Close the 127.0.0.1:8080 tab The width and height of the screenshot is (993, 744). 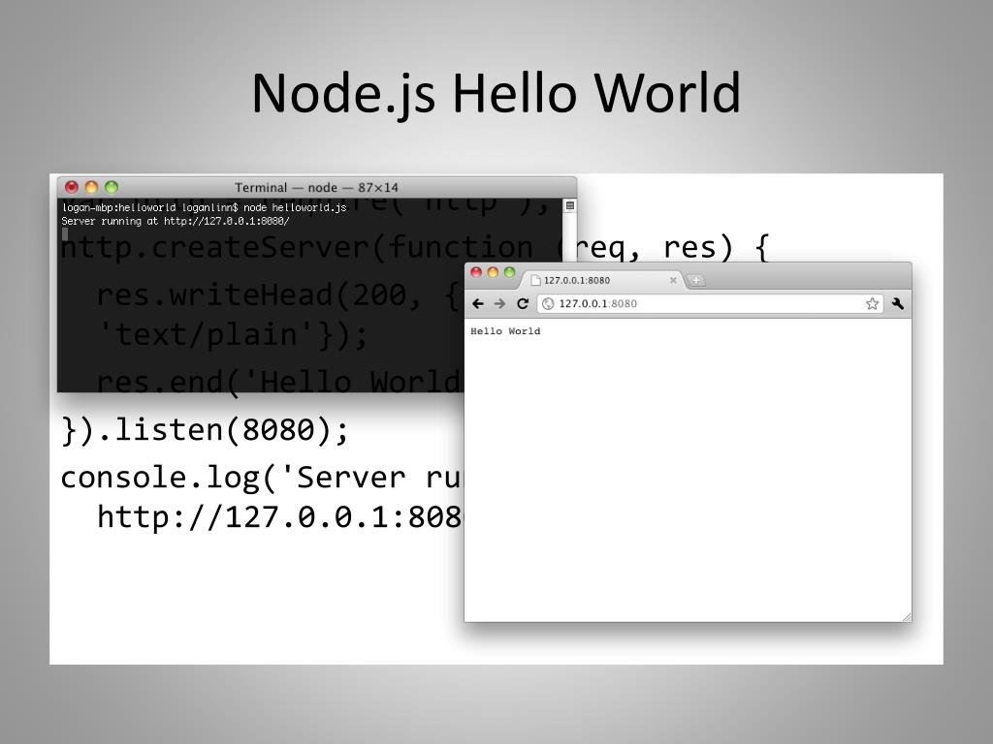coord(673,280)
